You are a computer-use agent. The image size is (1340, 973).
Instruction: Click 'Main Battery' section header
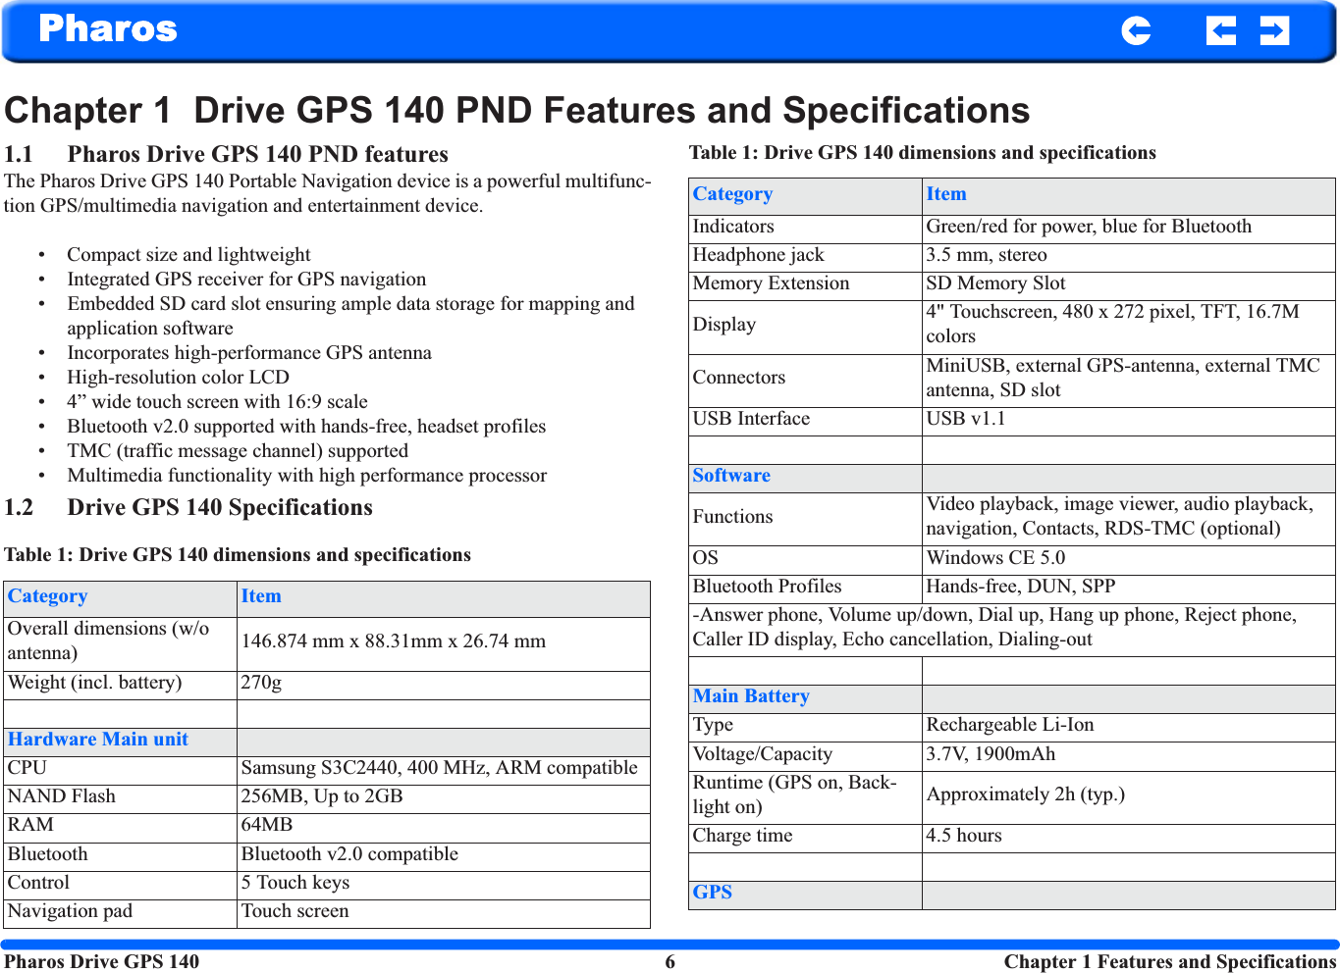tap(751, 696)
